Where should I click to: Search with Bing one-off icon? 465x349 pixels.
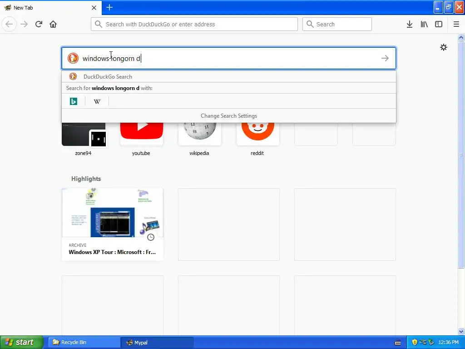pyautogui.click(x=73, y=101)
